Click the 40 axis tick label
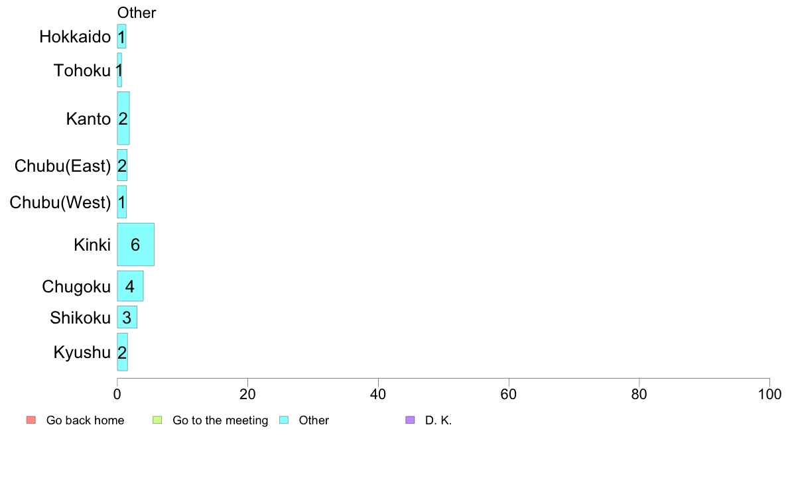The width and height of the screenshot is (788, 488). pos(378,395)
